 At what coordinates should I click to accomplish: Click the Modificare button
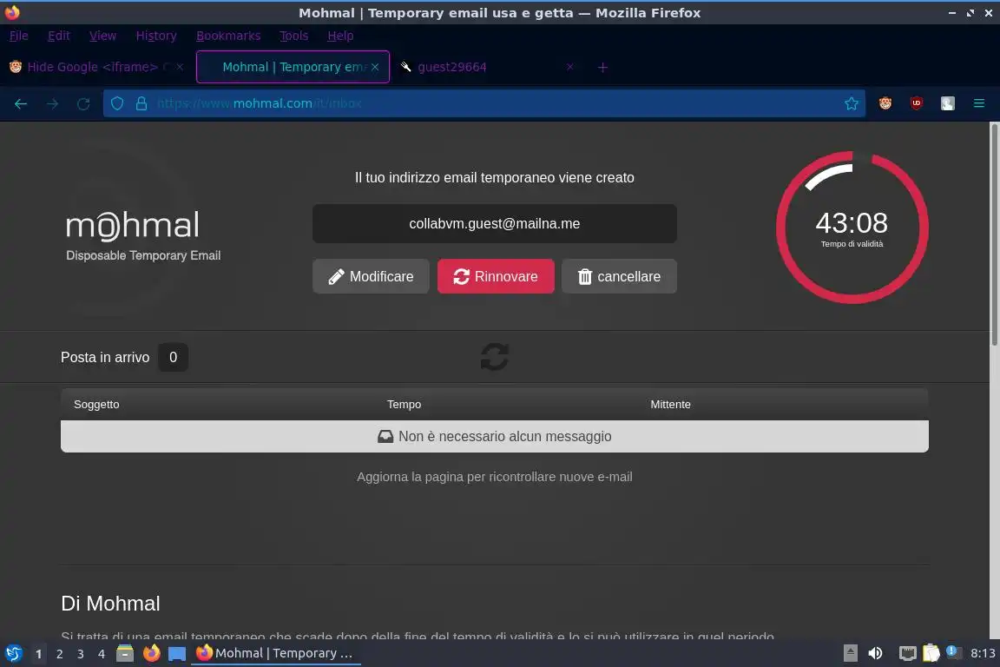tap(371, 276)
